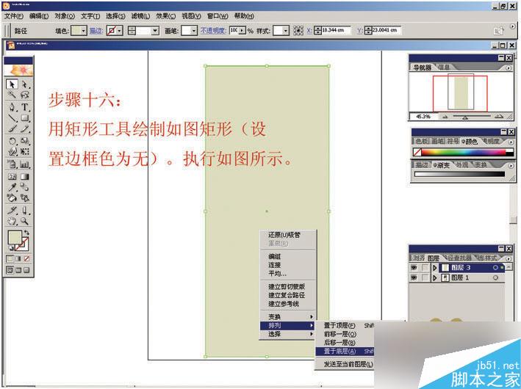521x389 pixels.
Task: Select the Free Transform tool
Action: click(25, 152)
